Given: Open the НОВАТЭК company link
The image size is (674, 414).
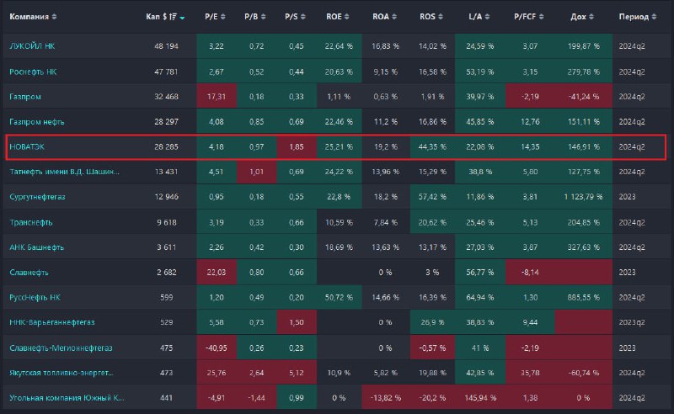Looking at the screenshot, I should pyautogui.click(x=27, y=147).
